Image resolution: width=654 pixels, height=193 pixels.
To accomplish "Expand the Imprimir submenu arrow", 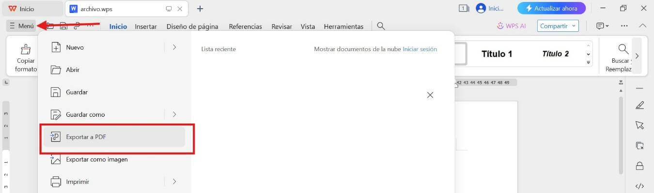I will click(x=174, y=182).
